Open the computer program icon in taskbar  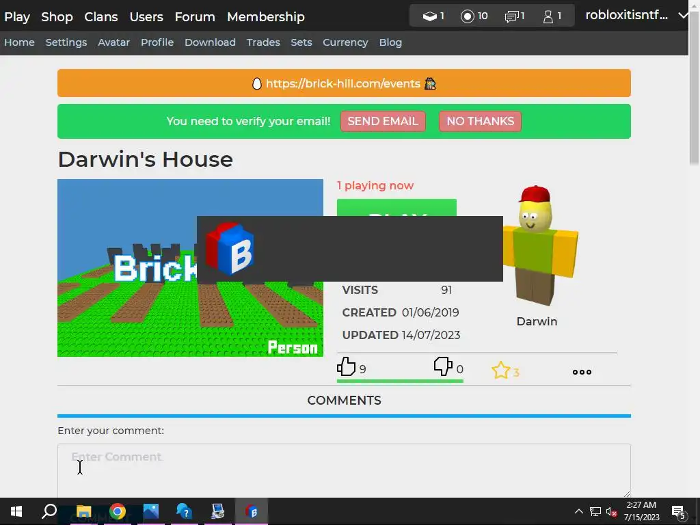pos(217,511)
